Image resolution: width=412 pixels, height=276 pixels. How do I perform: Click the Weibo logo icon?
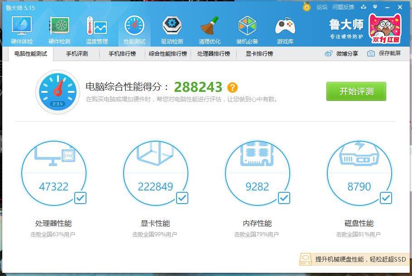328,53
